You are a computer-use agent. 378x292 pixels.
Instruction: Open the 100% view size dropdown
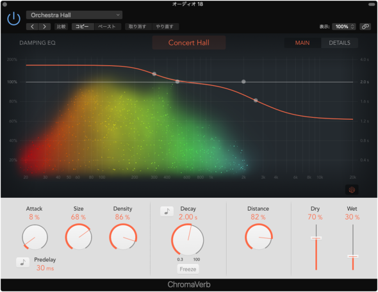click(344, 26)
